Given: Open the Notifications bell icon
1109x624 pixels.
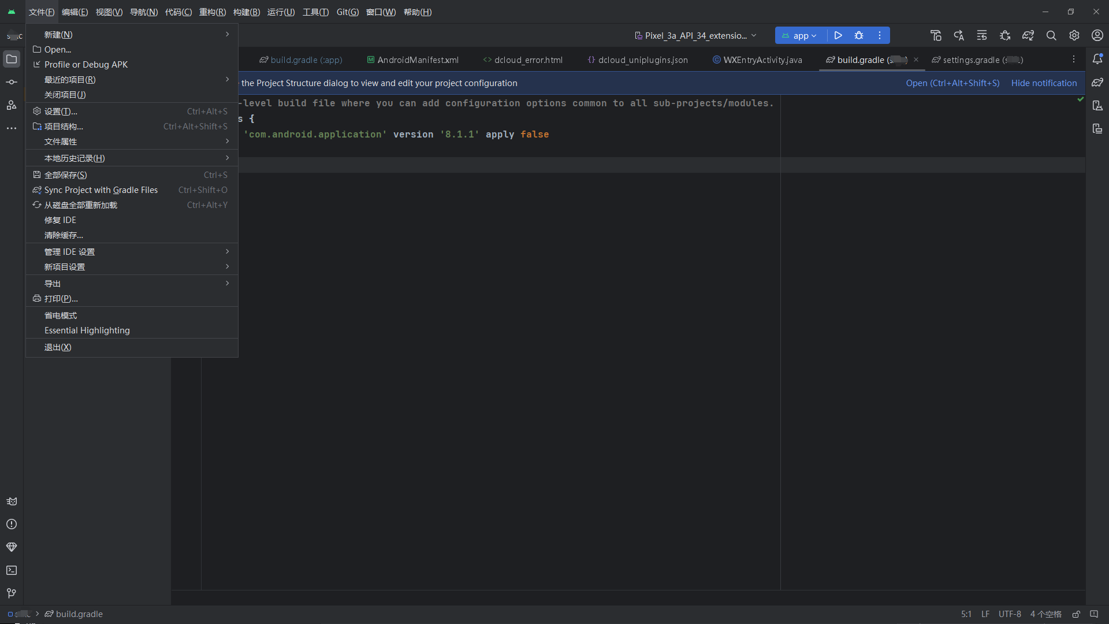Looking at the screenshot, I should 1097,59.
